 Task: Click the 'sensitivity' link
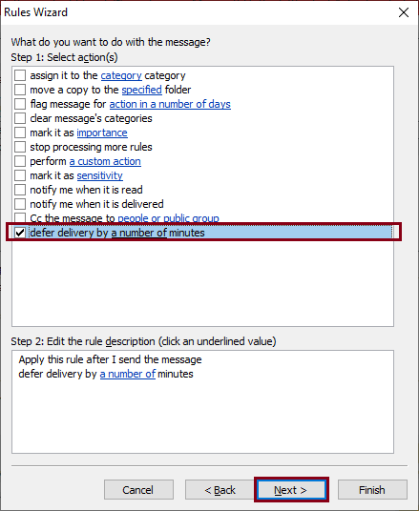tap(99, 176)
